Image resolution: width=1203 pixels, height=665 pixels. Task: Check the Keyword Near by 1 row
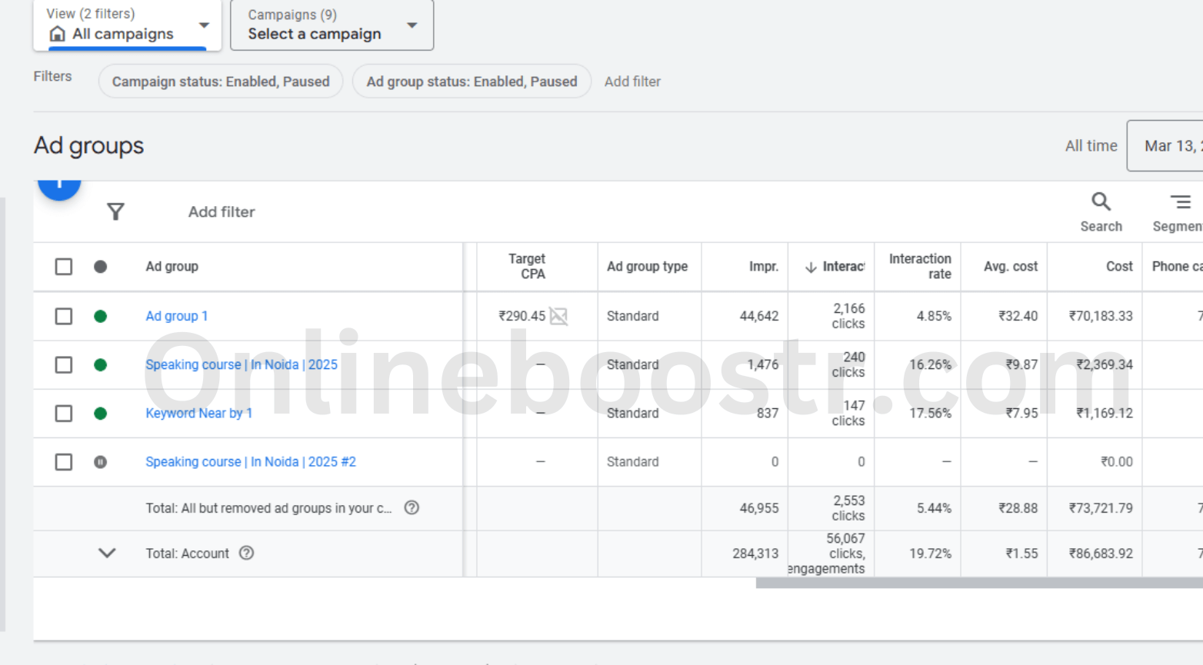(64, 414)
